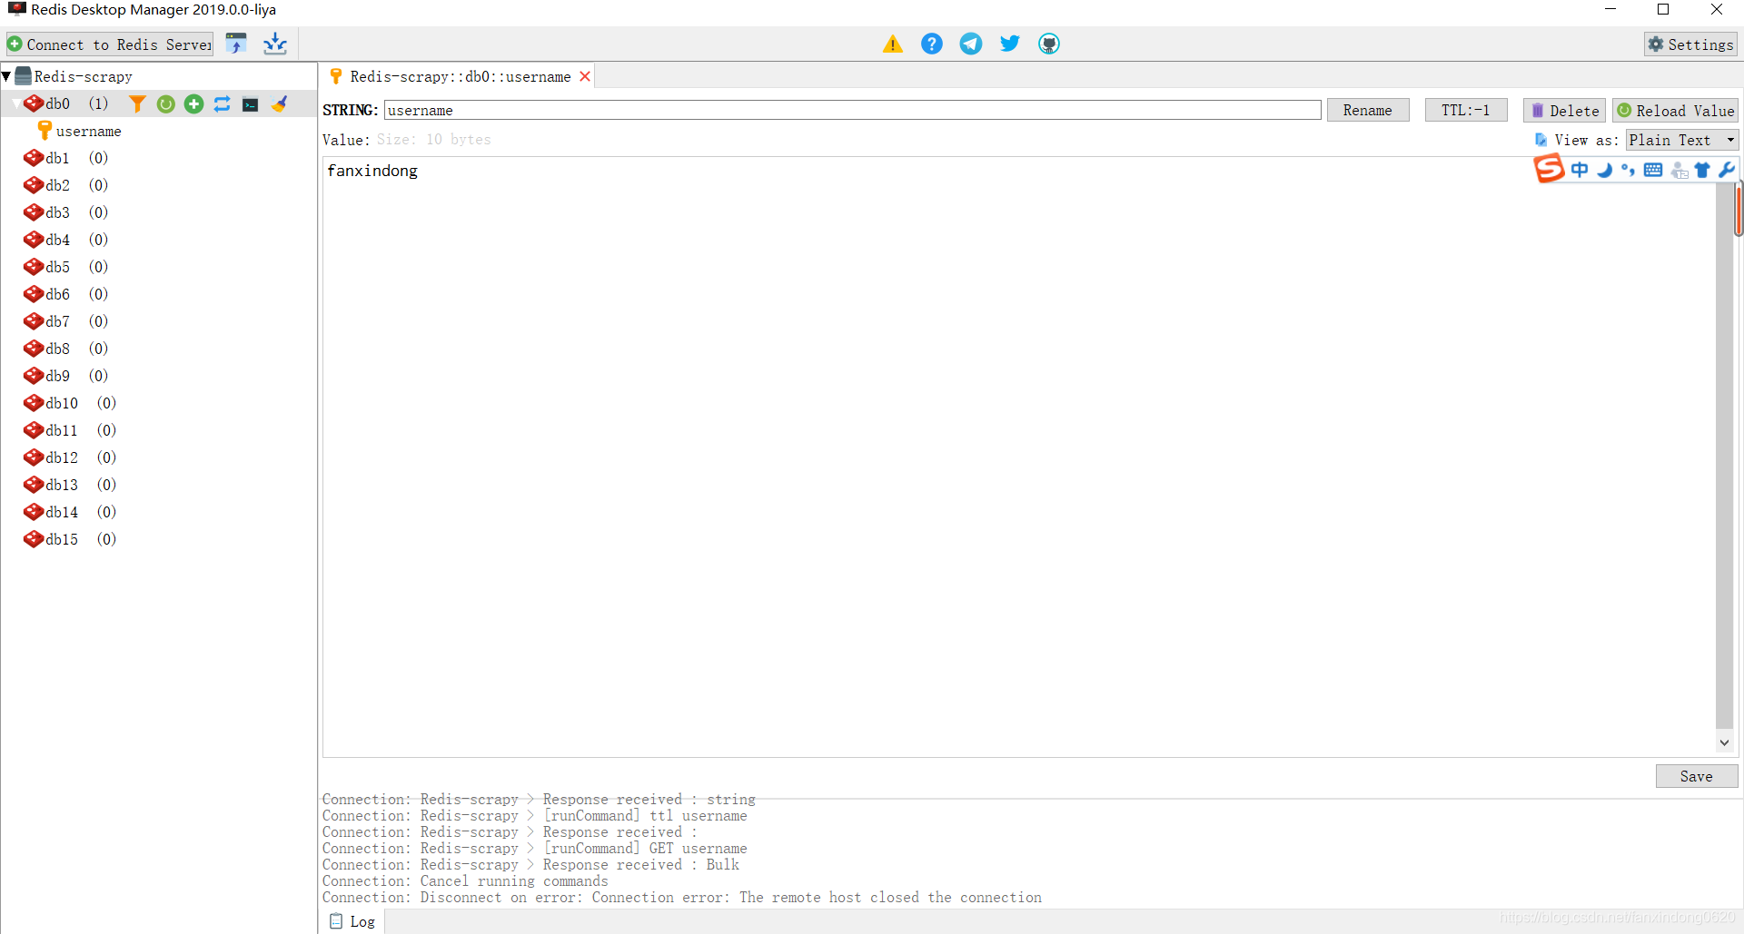Click the key name input field
The width and height of the screenshot is (1744, 934).
(852, 110)
